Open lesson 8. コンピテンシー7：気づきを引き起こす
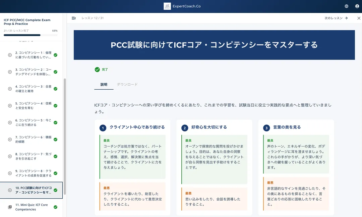Image resolution: width=362 pixels, height=217 pixels. tap(34, 156)
